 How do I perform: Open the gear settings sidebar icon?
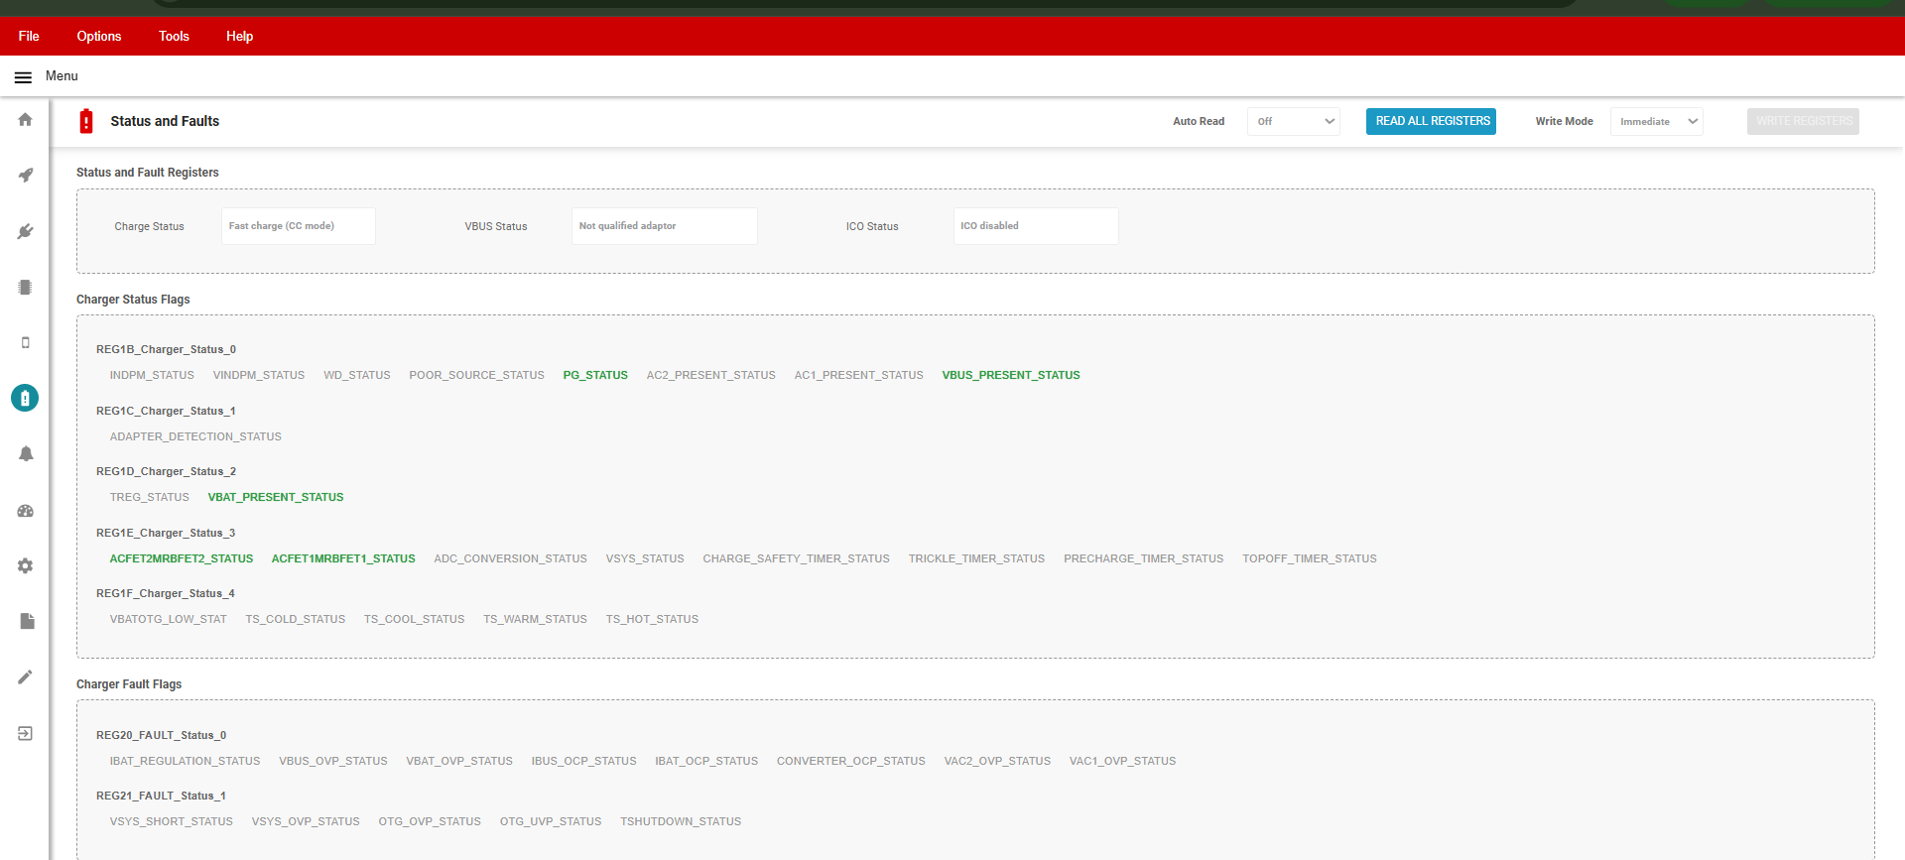[26, 565]
